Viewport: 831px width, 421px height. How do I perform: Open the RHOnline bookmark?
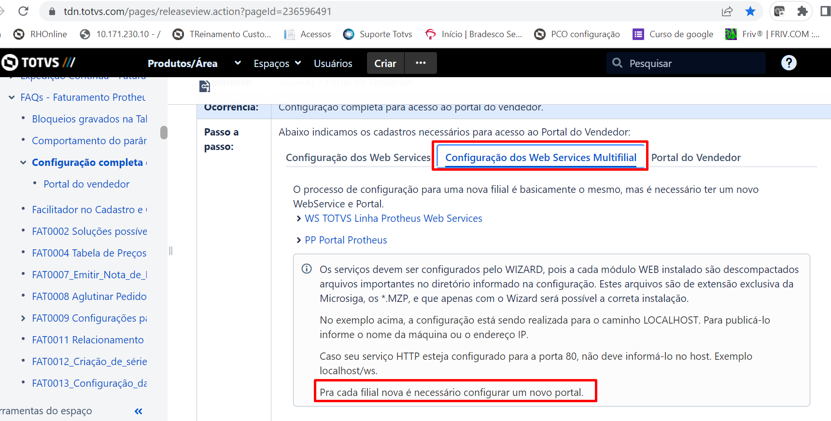[40, 34]
